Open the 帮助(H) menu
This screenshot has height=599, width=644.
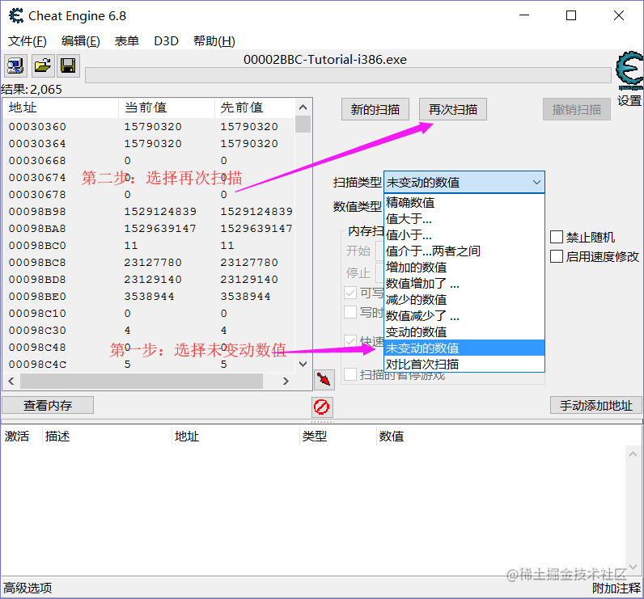pyautogui.click(x=214, y=41)
